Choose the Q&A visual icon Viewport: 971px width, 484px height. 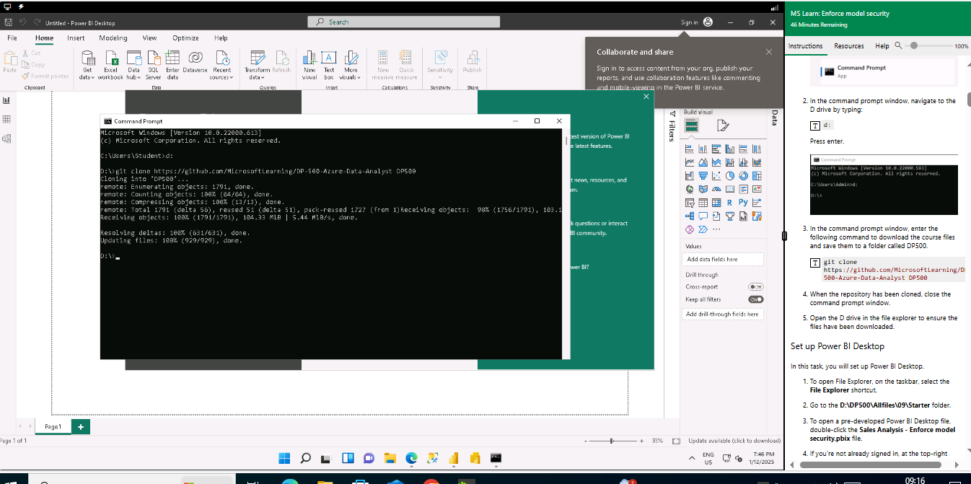pos(703,216)
